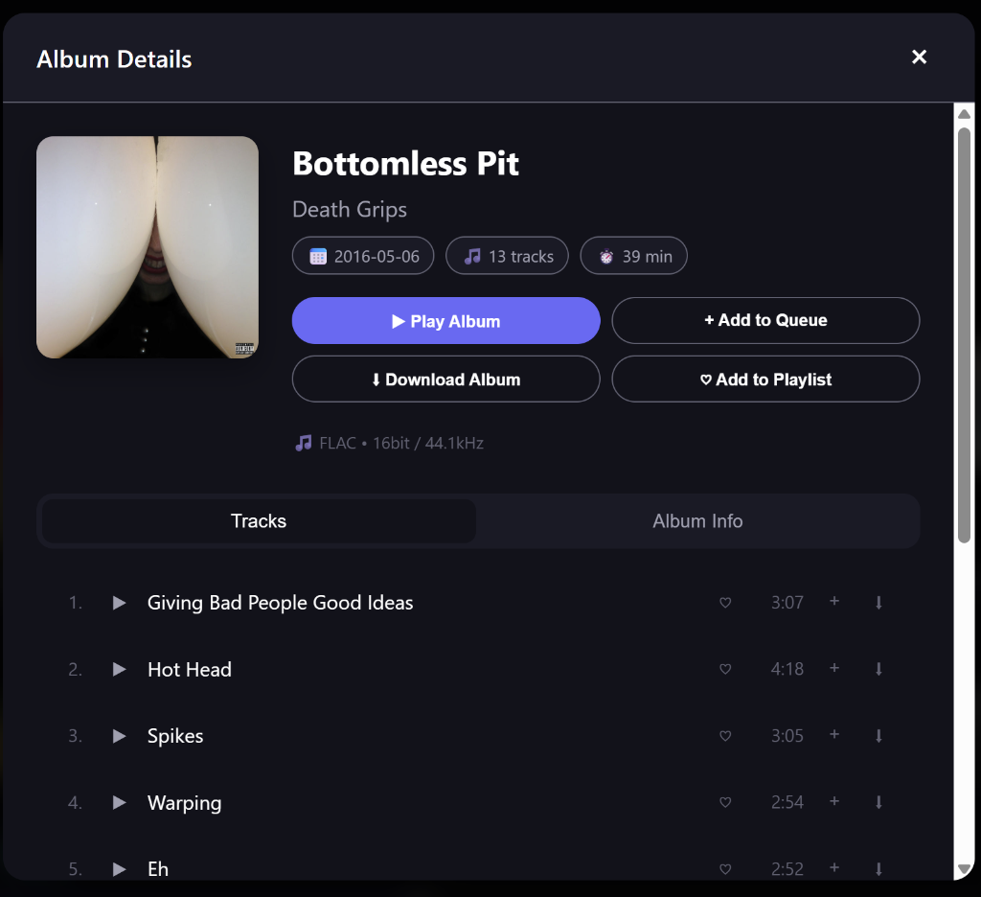This screenshot has width=981, height=897.
Task: Play track Giving Bad People Good Ideas
Action: [119, 603]
